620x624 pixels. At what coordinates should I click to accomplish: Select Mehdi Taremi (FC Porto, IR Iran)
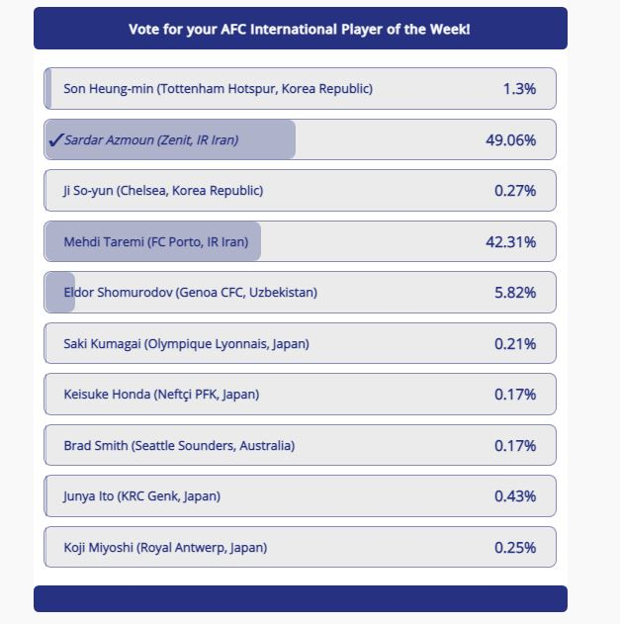pos(300,241)
